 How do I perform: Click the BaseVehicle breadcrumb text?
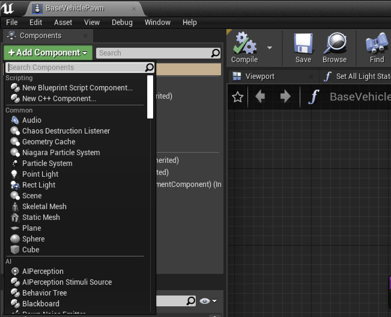360,97
